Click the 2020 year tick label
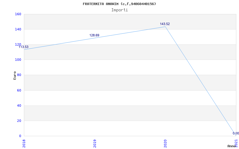The image size is (239, 149). [x=166, y=142]
